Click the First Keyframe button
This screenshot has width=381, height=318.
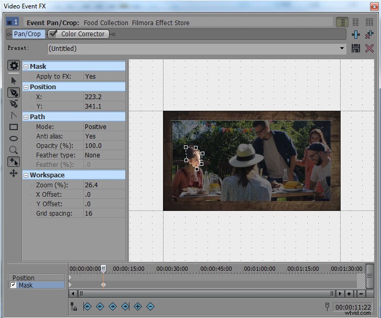(x=87, y=306)
